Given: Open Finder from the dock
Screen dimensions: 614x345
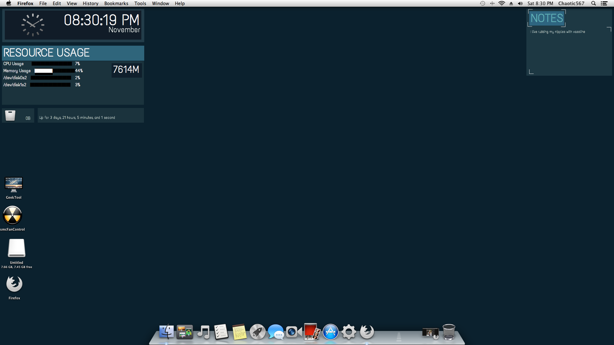Looking at the screenshot, I should 166,332.
